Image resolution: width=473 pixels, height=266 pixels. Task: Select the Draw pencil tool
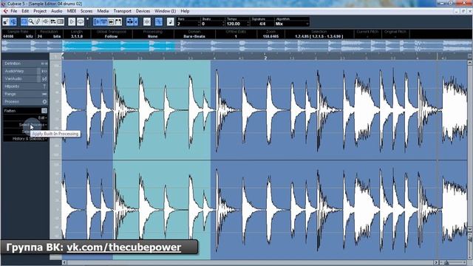(38, 21)
